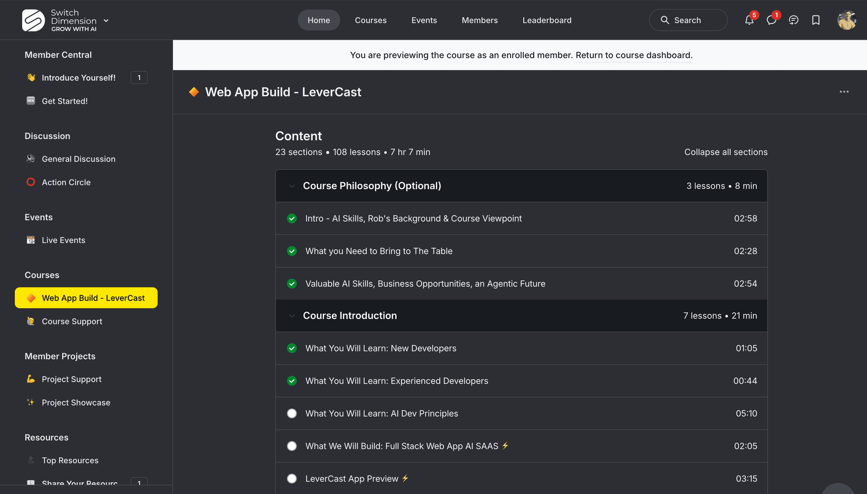
Task: Open the Project Showcase sparkle item
Action: tap(76, 402)
